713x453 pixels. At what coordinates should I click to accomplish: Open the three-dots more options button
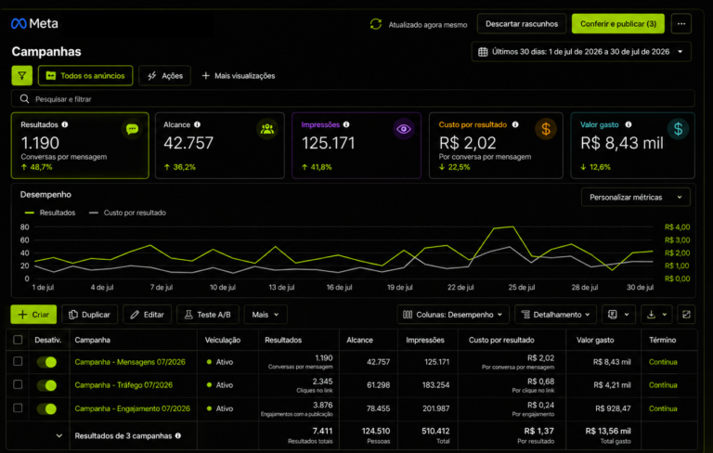(681, 23)
